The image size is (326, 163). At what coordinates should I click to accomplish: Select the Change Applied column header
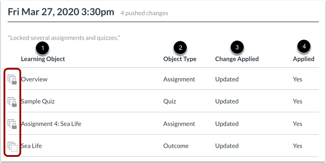coord(237,59)
